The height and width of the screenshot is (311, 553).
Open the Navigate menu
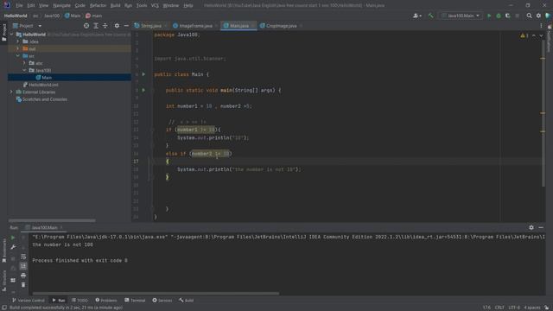[61, 6]
